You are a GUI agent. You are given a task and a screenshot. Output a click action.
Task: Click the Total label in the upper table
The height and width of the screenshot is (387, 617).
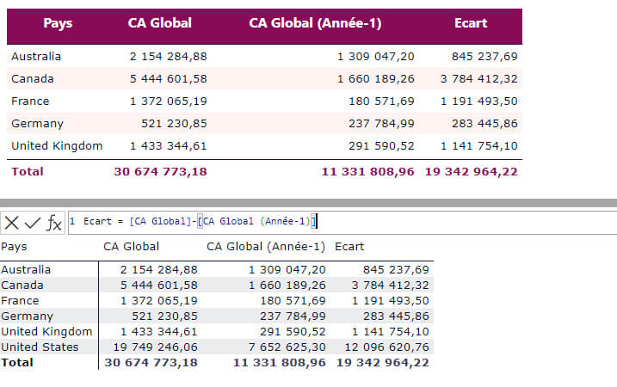(27, 171)
